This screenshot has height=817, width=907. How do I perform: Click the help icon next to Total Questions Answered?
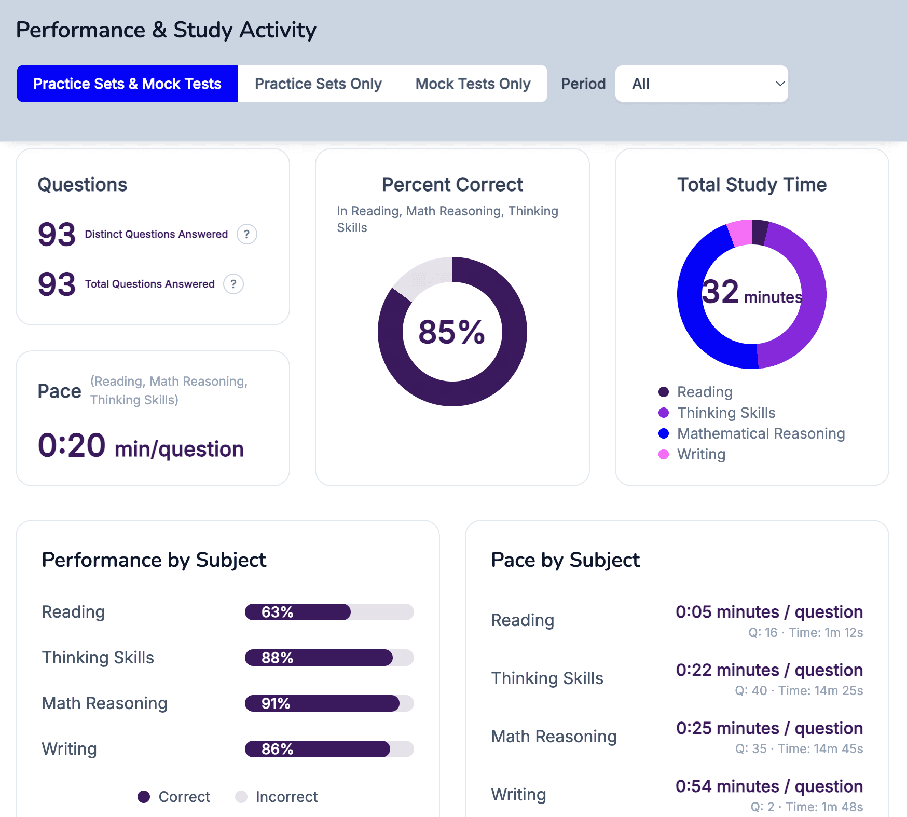tap(233, 284)
